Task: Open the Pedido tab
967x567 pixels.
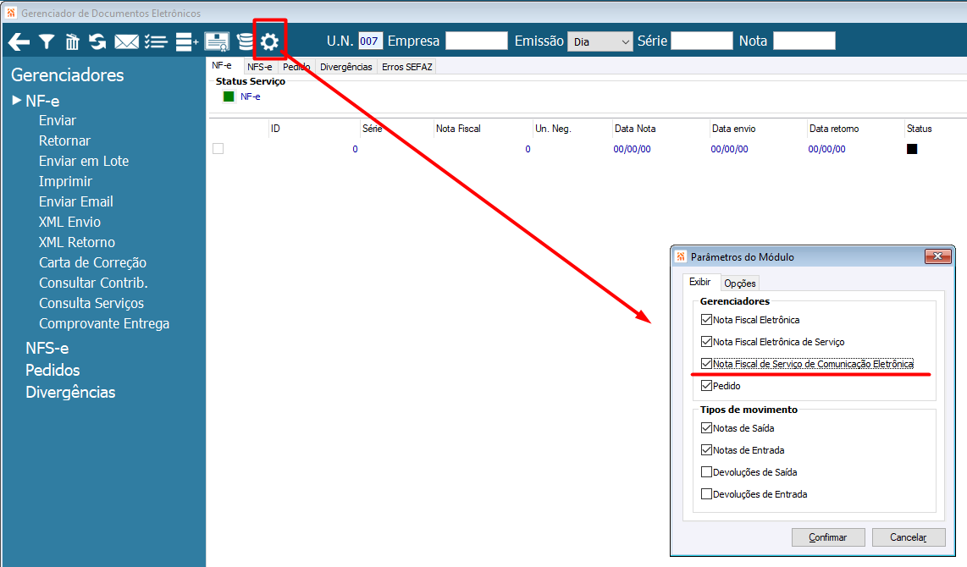Action: click(296, 67)
